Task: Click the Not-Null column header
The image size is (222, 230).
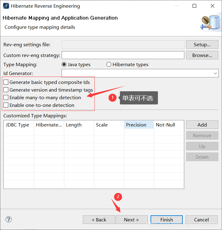Action: [169, 125]
